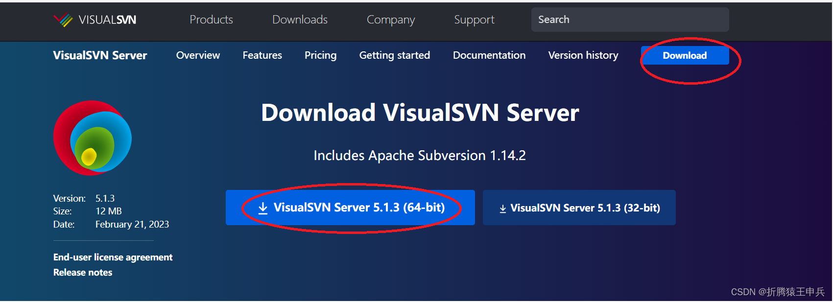View the Version history page
Screen dimensions: 833x302
[583, 55]
